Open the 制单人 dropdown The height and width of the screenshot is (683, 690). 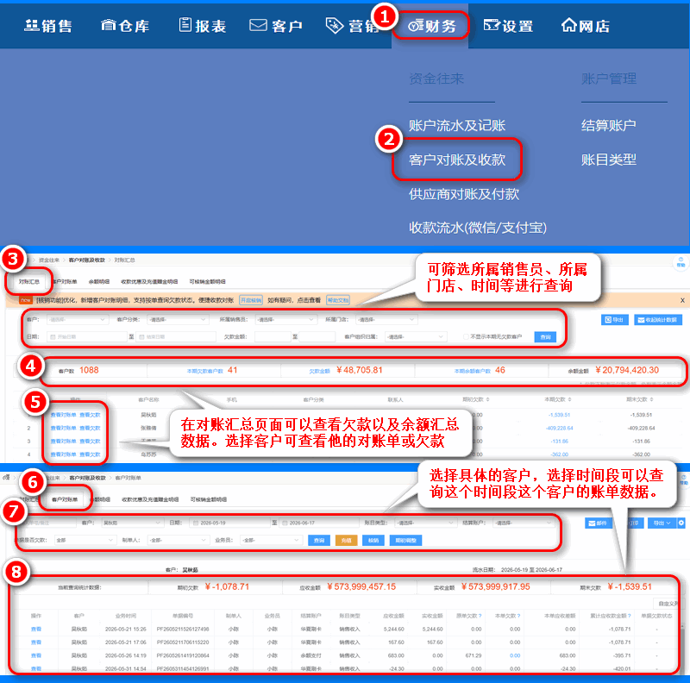coord(178,540)
